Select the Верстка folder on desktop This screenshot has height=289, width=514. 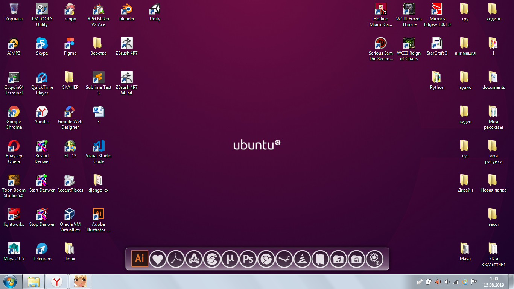[98, 46]
